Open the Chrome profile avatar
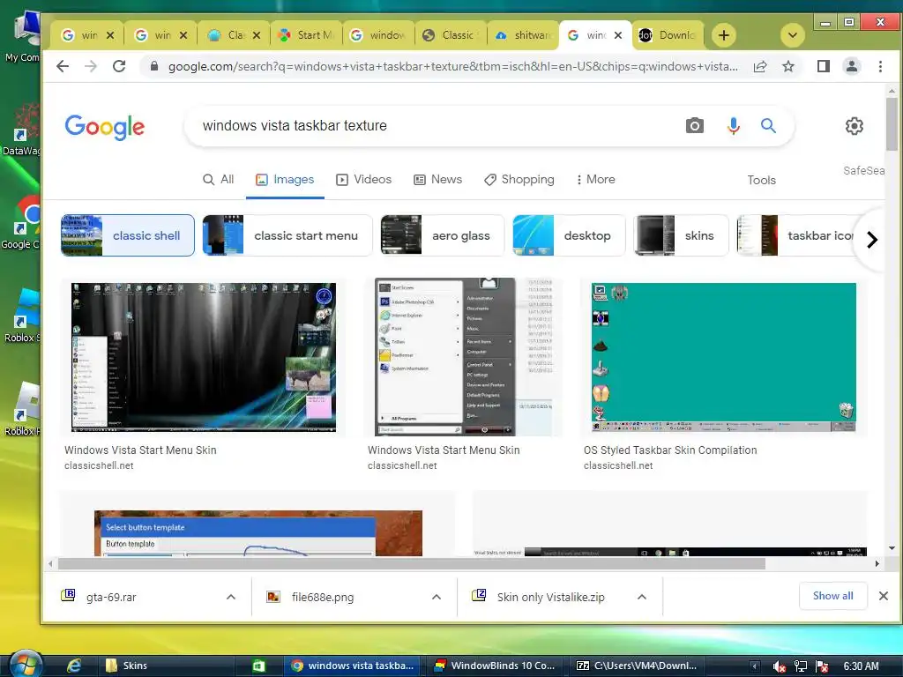The height and width of the screenshot is (677, 903). 852,66
